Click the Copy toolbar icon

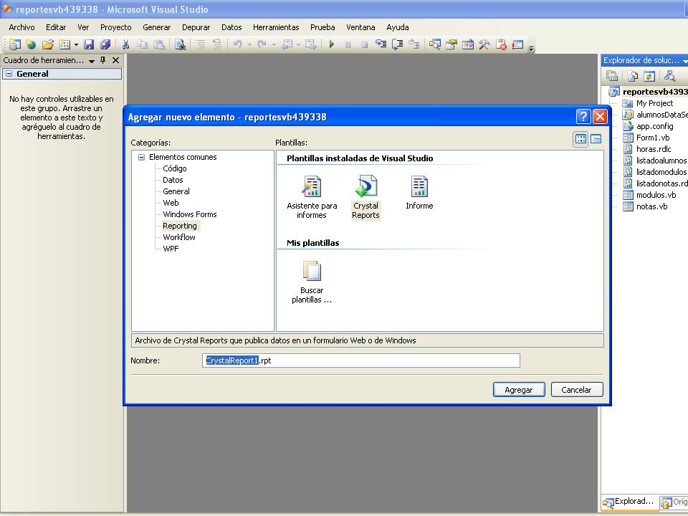(x=142, y=44)
